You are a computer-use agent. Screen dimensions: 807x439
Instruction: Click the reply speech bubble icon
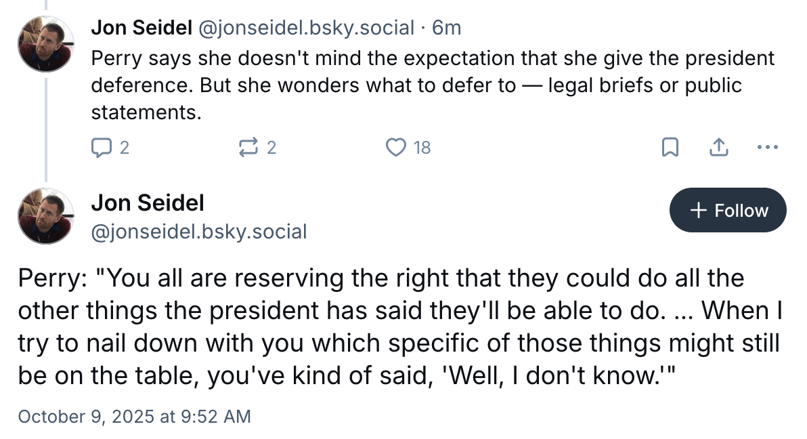tap(100, 147)
